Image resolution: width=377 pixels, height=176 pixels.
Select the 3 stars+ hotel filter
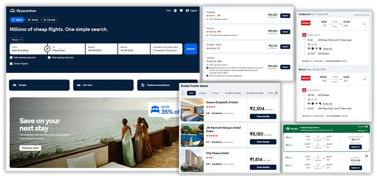point(216,93)
